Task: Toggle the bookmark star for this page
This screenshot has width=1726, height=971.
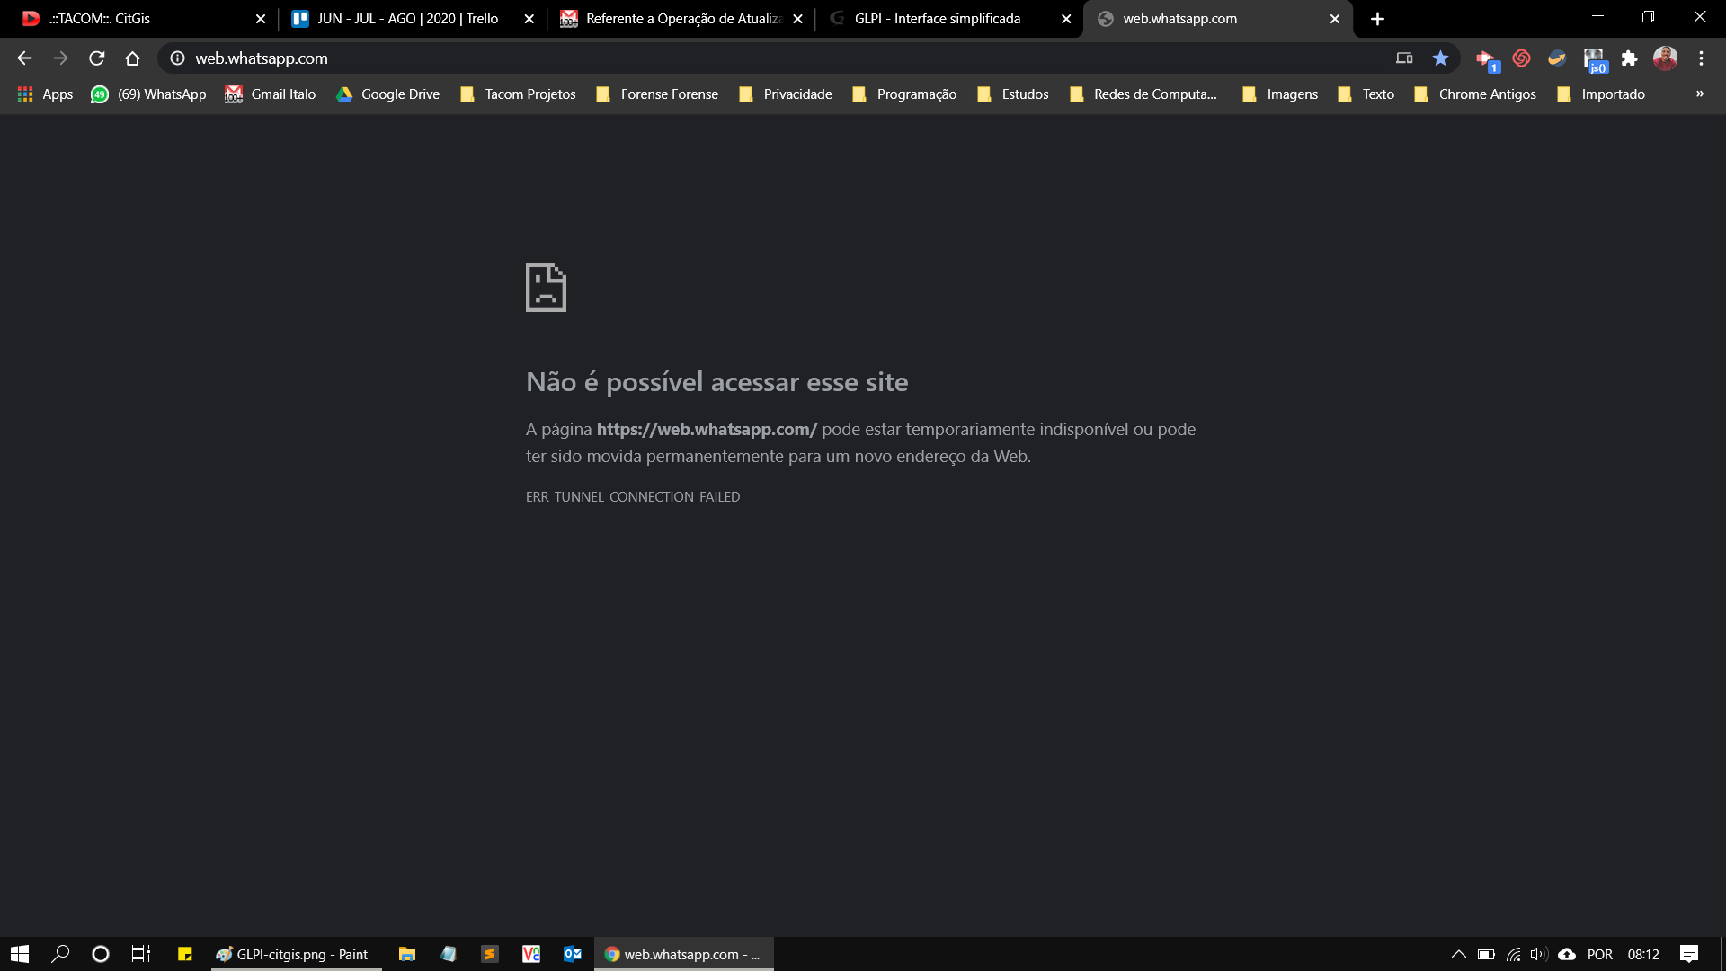Action: click(x=1440, y=58)
